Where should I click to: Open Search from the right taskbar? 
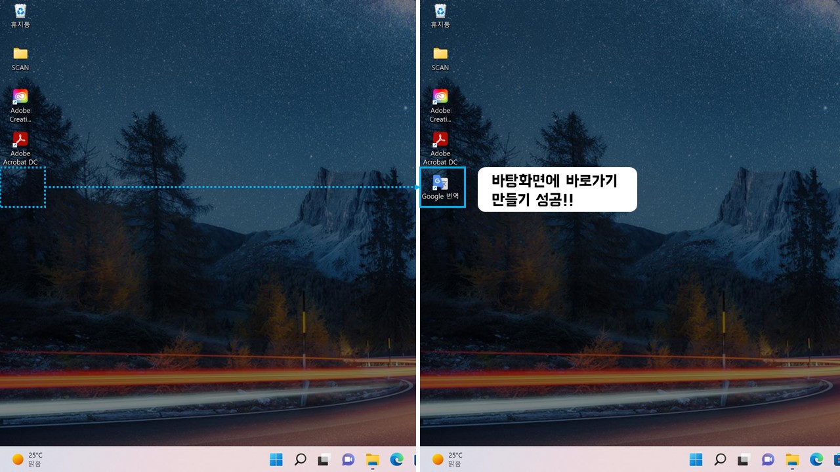tap(720, 460)
